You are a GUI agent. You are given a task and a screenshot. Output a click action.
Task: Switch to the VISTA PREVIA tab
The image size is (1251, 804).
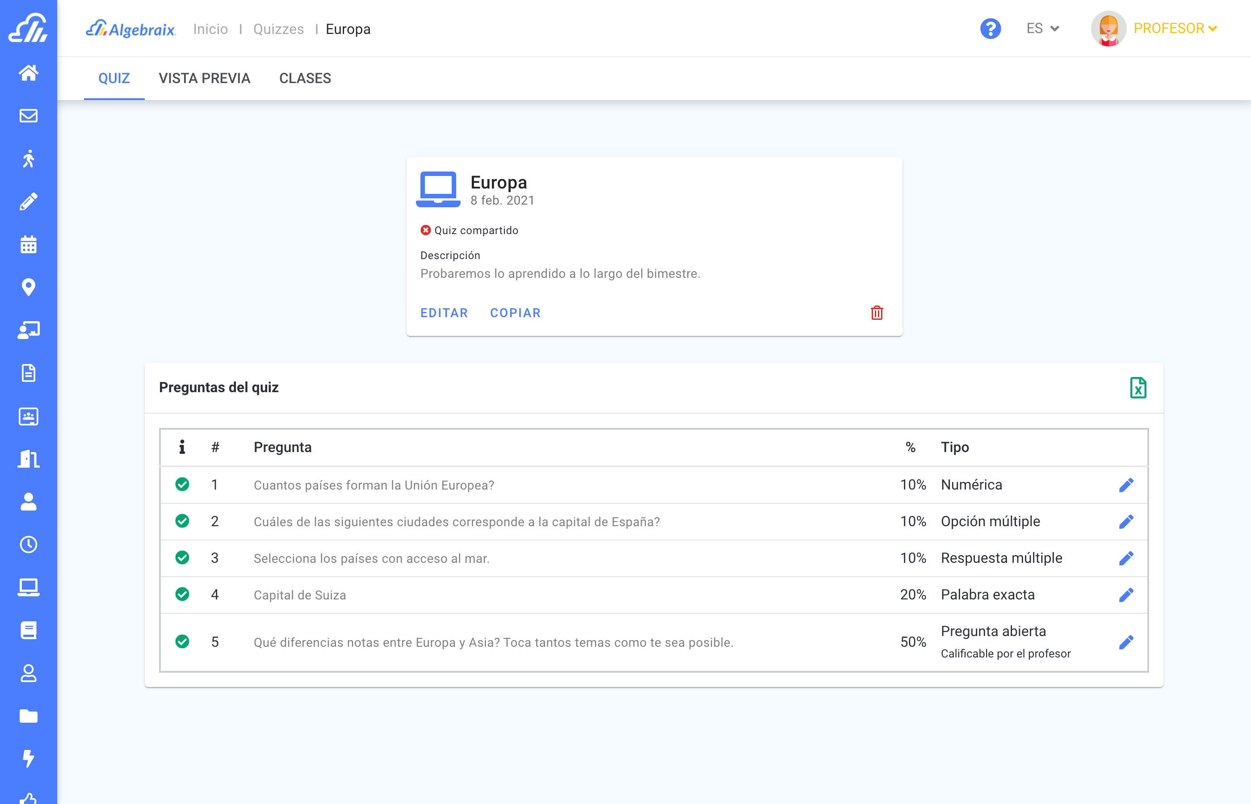click(x=204, y=78)
